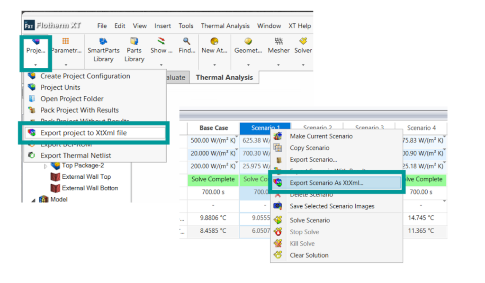
Task: Click the New Attribute toolbar icon
Action: pos(214,42)
